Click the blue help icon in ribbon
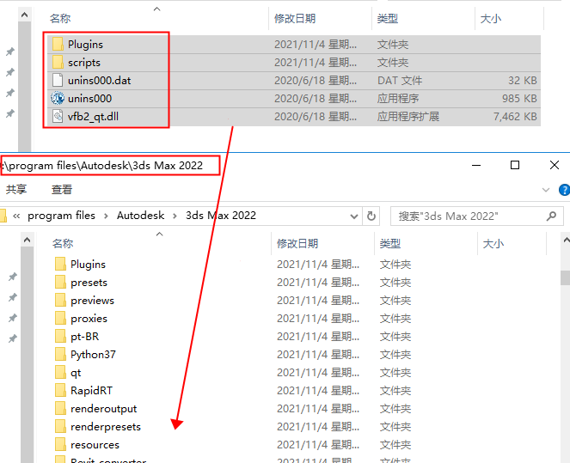 point(564,190)
